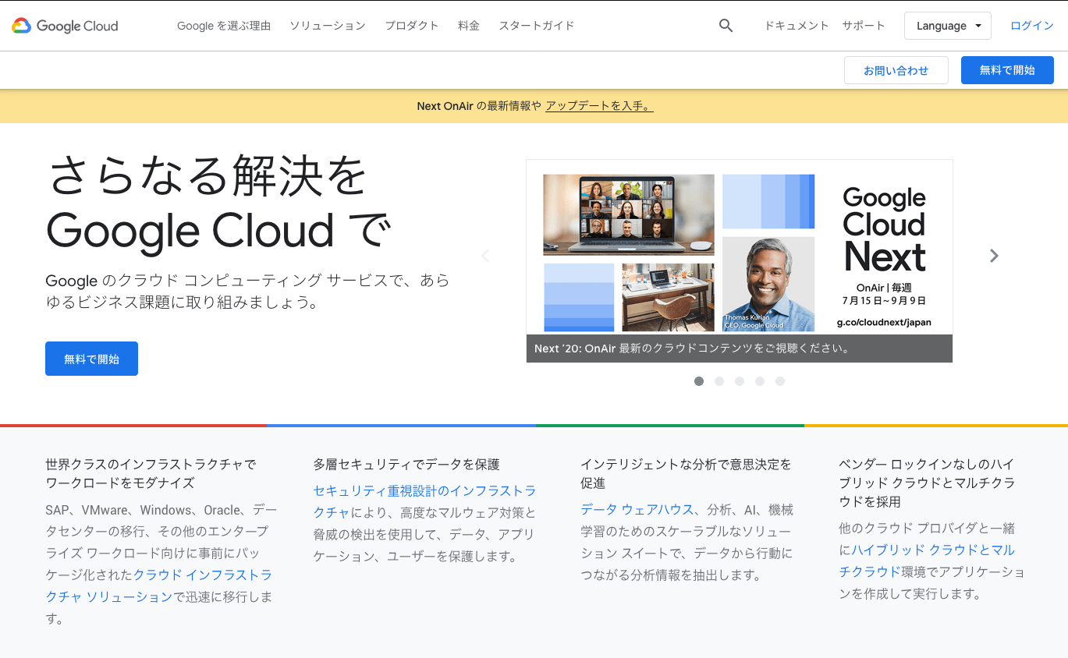Screen dimensions: 1068x658
Task: Follow the アップデートを入手 banner link
Action: [599, 106]
